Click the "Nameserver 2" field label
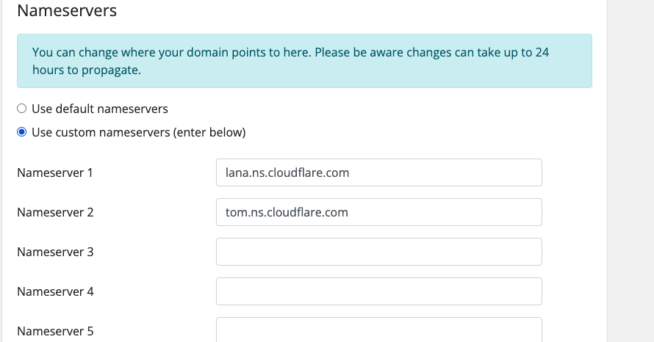This screenshot has width=654, height=342. click(x=55, y=212)
